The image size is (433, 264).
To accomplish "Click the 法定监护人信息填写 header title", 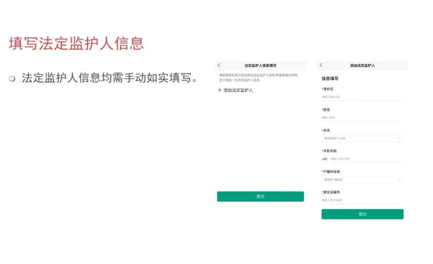I will (260, 66).
